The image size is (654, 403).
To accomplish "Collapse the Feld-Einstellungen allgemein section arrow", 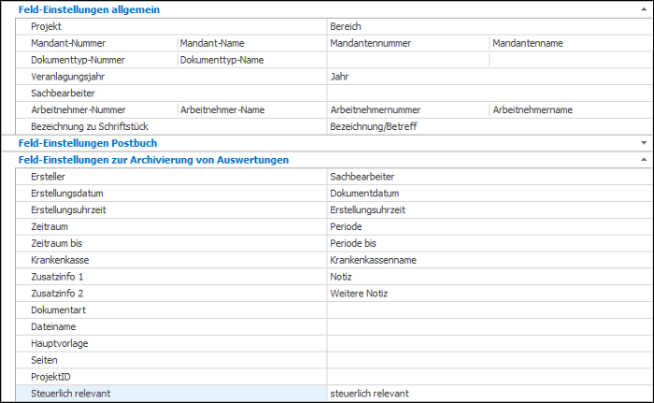I will (x=644, y=9).
